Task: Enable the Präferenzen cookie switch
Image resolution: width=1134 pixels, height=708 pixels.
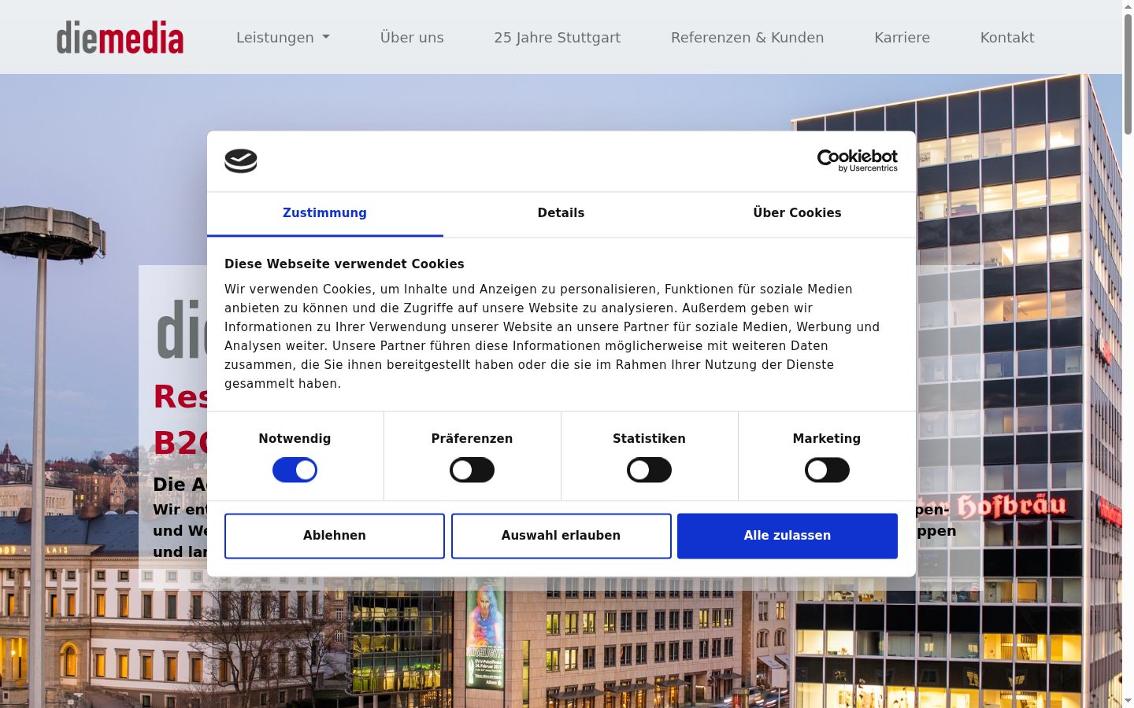Action: coord(472,470)
